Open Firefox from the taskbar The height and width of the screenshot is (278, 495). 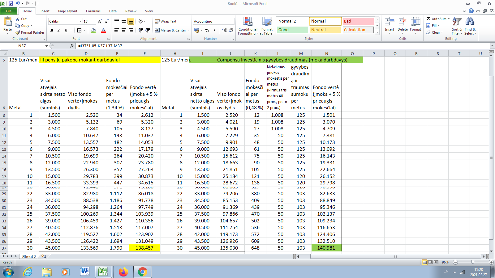(x=123, y=272)
